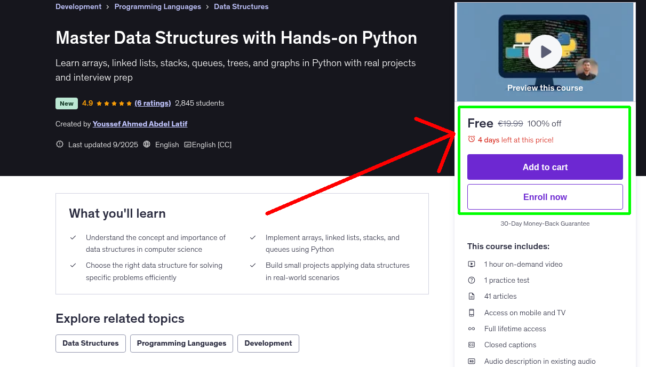Click the globe language icon
Screen dimensions: 646x367
[x=147, y=145]
